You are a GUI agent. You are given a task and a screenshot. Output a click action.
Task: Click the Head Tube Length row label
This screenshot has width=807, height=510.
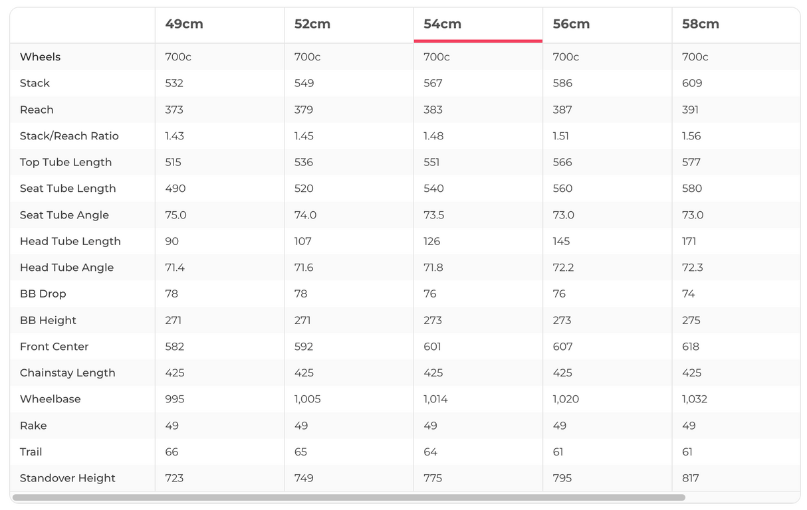pyautogui.click(x=70, y=241)
